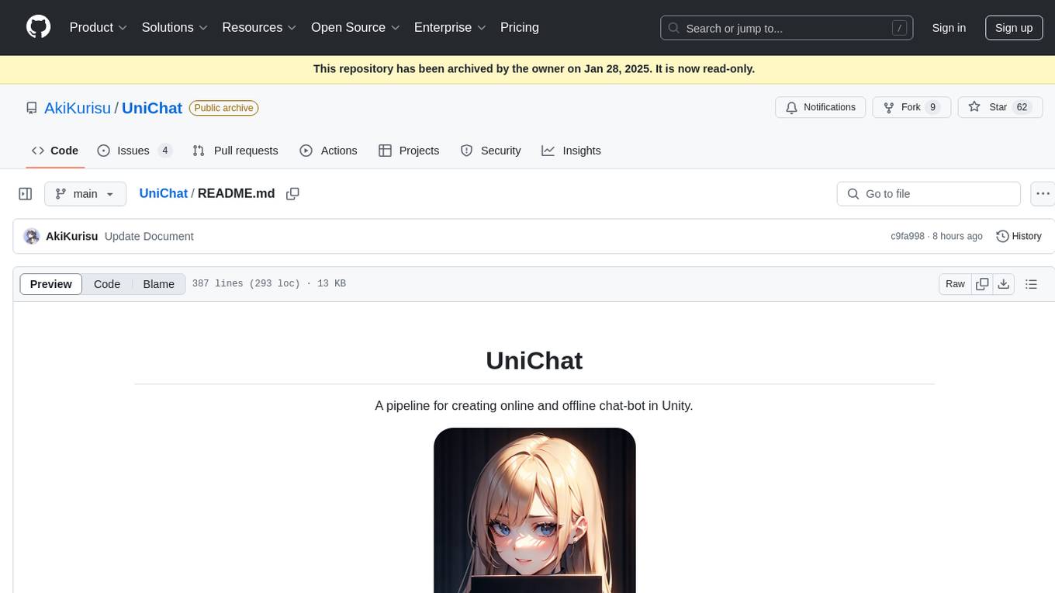Click the pipeline description text in README
The width and height of the screenshot is (1055, 593).
[x=534, y=405]
